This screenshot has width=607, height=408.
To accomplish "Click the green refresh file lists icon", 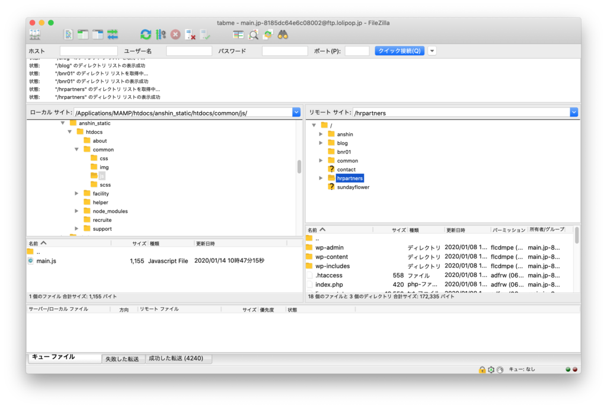I will 146,34.
